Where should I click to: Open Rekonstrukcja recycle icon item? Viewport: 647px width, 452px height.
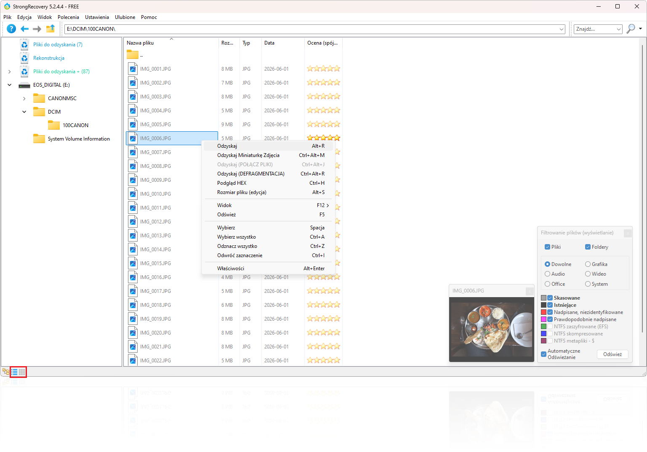[24, 58]
